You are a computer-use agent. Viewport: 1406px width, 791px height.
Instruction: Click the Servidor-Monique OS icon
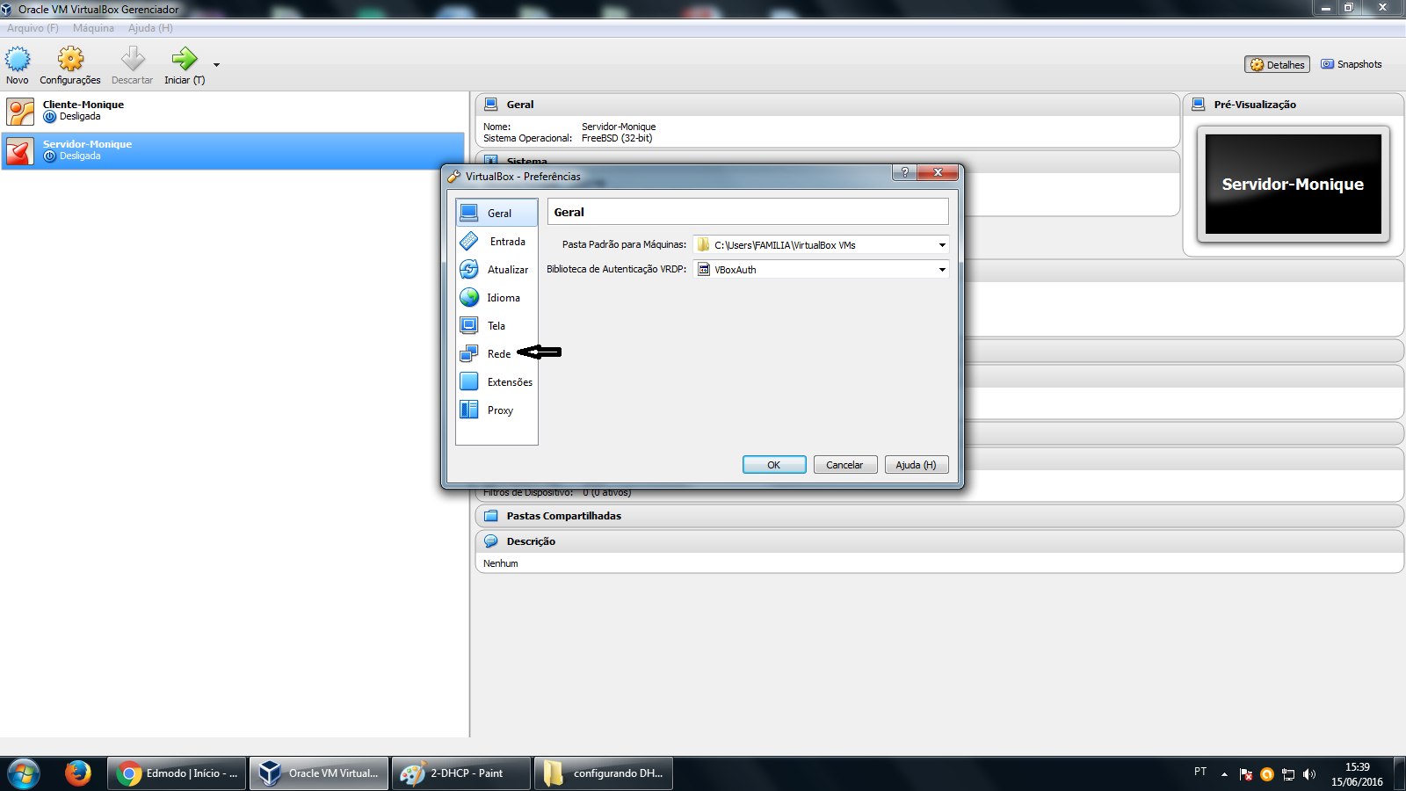(20, 151)
